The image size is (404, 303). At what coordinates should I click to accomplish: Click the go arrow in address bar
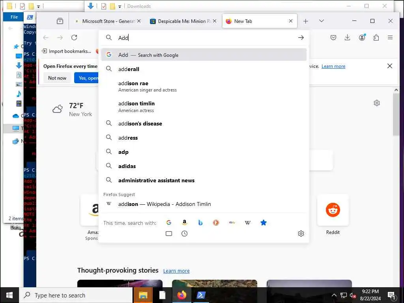[x=301, y=37]
